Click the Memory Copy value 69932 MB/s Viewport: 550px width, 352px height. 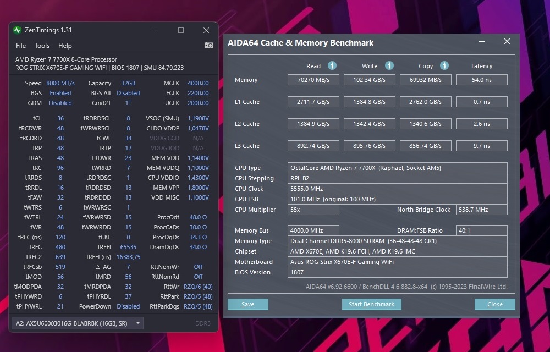(x=426, y=80)
